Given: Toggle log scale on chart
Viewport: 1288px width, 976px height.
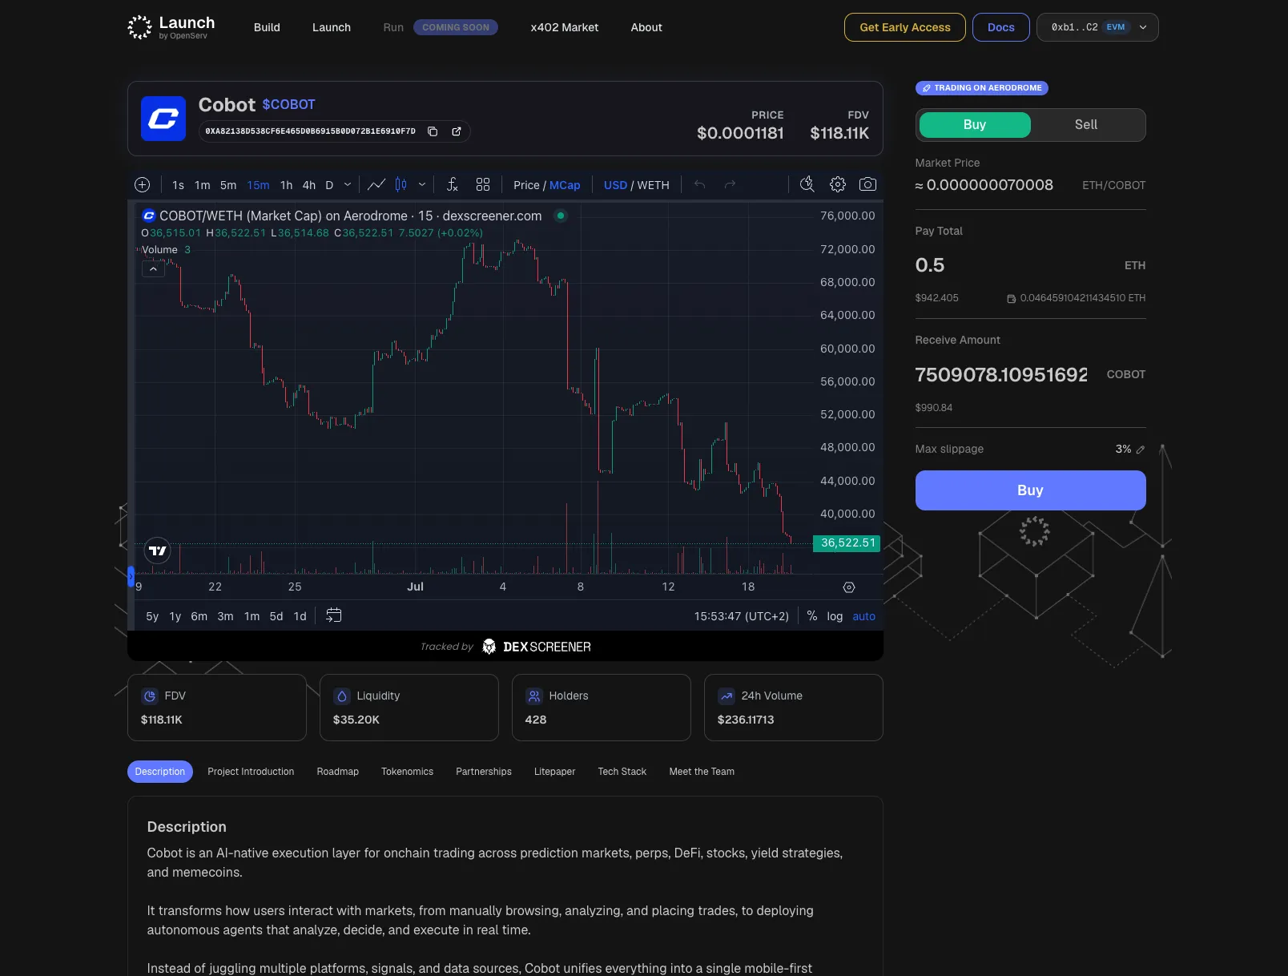Looking at the screenshot, I should click(x=835, y=616).
